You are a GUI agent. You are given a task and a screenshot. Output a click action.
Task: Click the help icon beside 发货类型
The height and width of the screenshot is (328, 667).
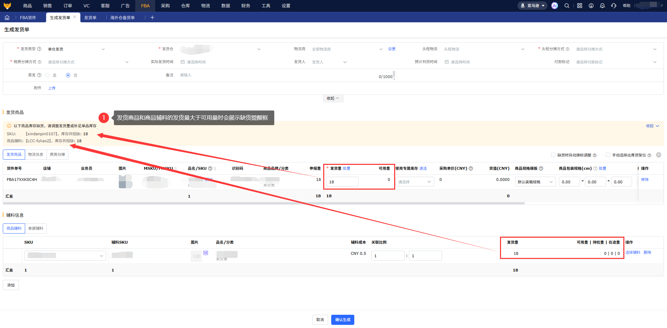point(39,49)
